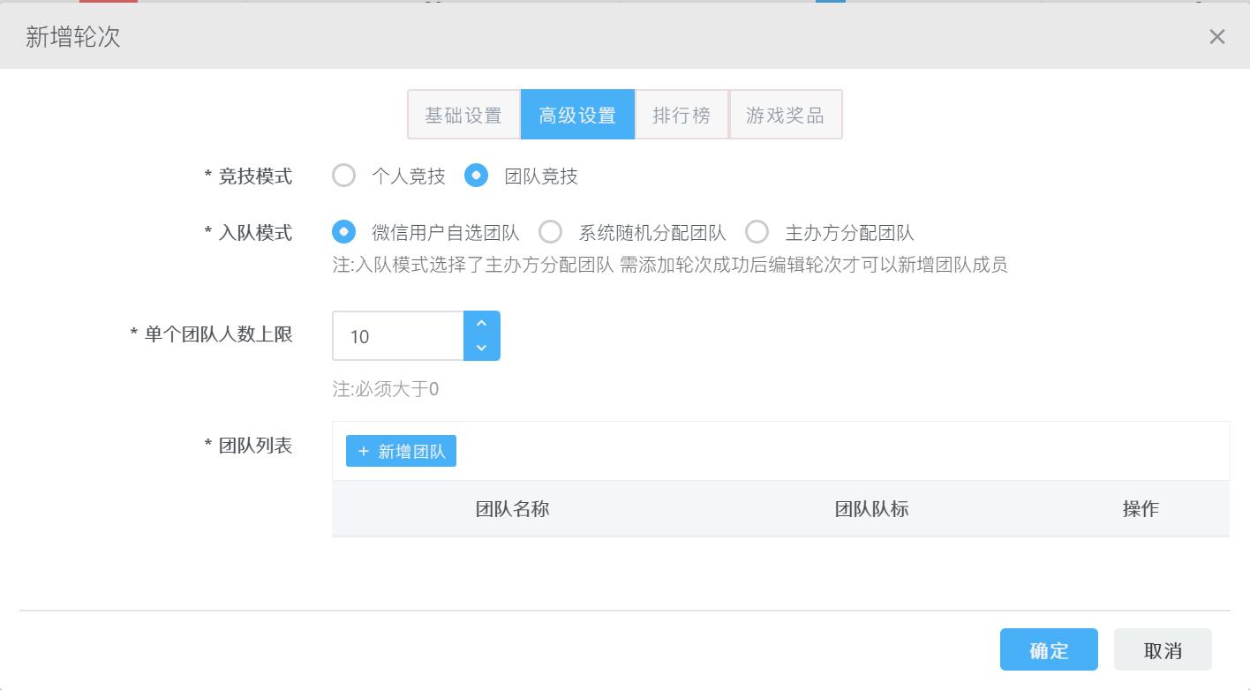
Task: Click the 操作 column header
Action: 1141,509
